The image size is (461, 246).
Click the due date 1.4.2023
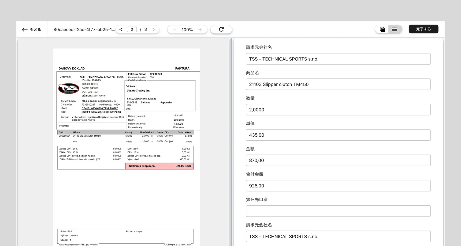point(178,124)
